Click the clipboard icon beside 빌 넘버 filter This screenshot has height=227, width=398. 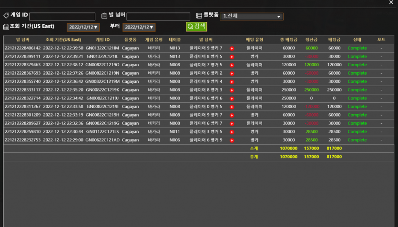pyautogui.click(x=104, y=16)
